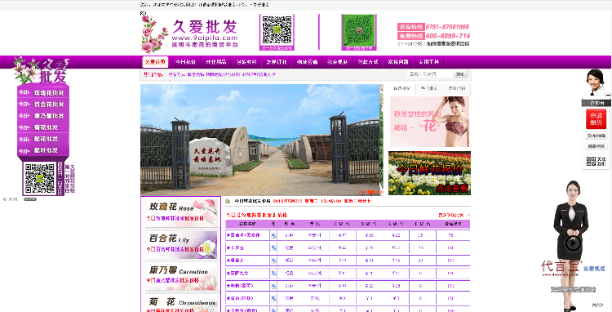Open the 百合花 Lily category card
Image resolution: width=612 pixels, height=312 pixels.
point(181,244)
